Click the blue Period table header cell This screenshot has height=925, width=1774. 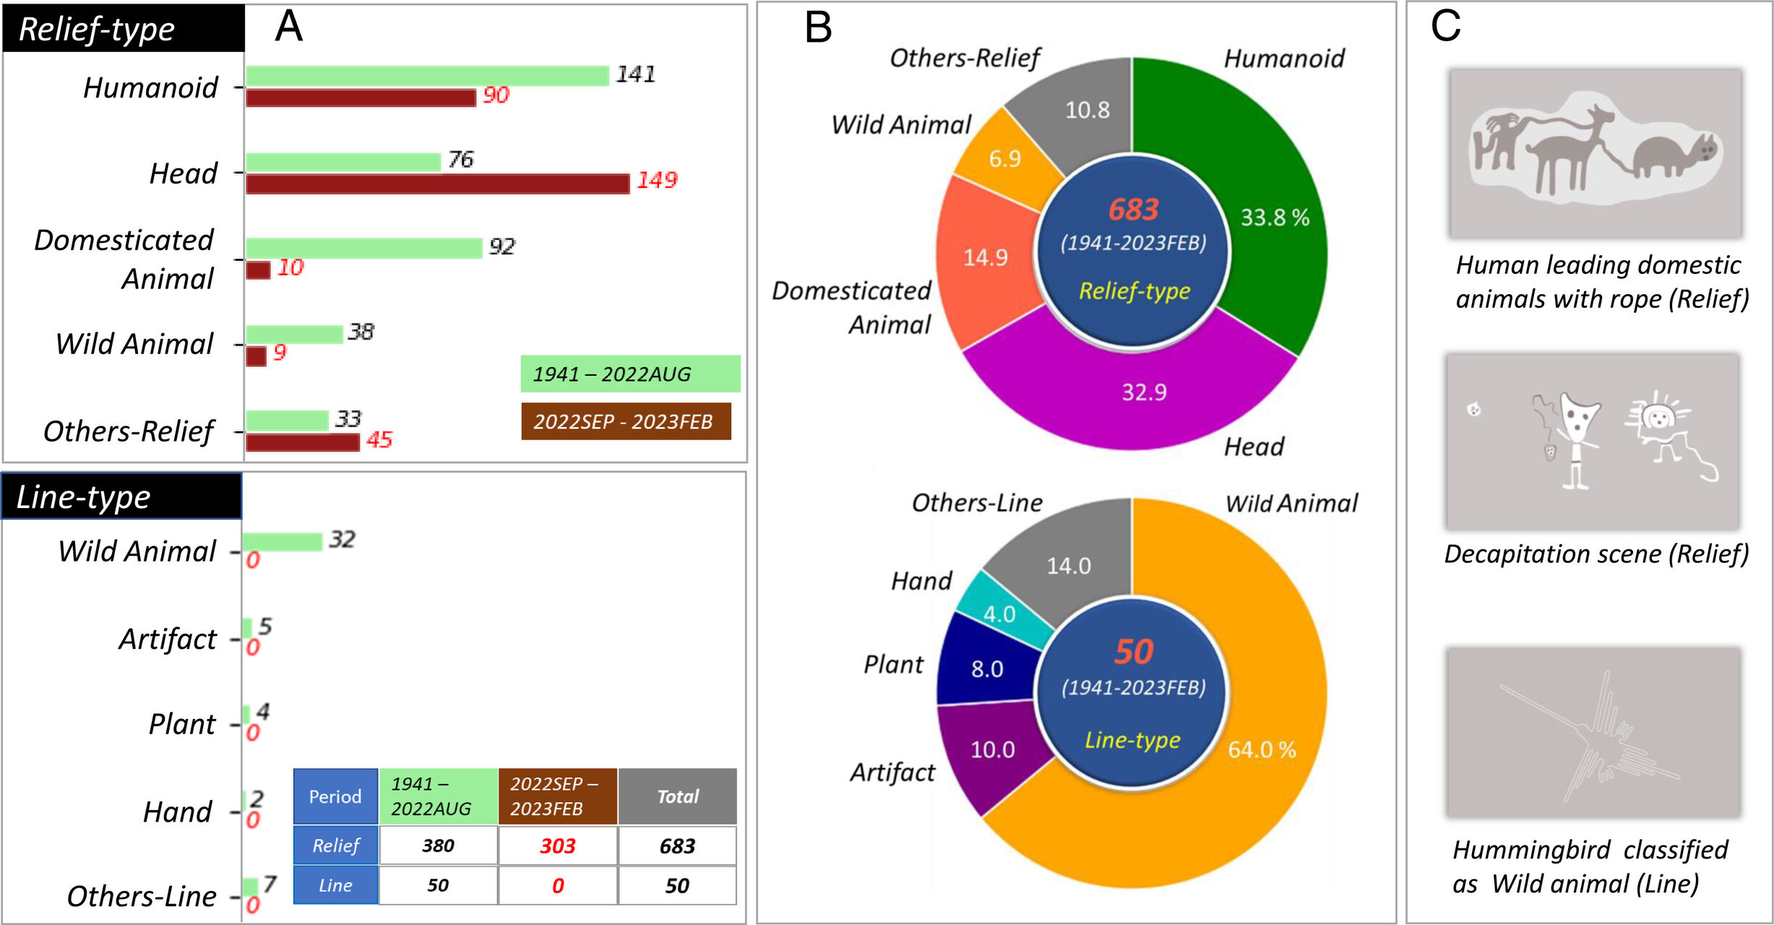[335, 796]
